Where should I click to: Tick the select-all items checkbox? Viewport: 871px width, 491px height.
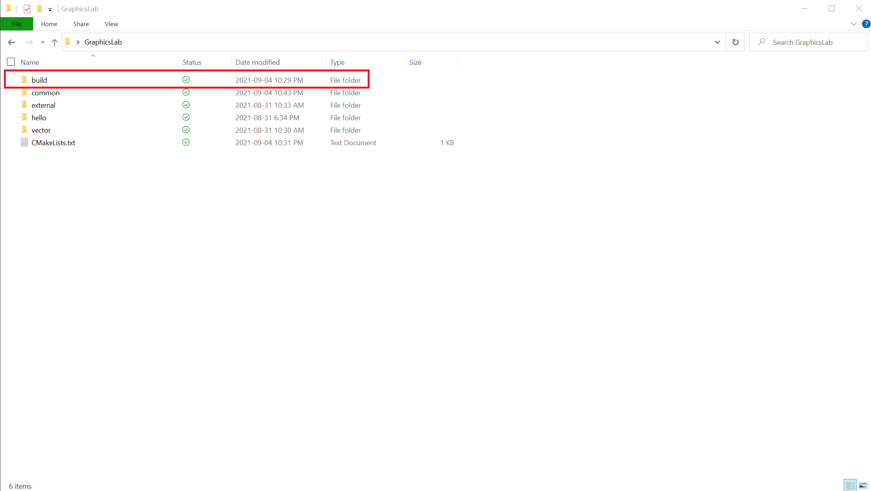pyautogui.click(x=11, y=62)
